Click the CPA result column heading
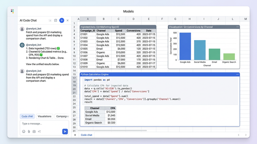 click(111, 108)
